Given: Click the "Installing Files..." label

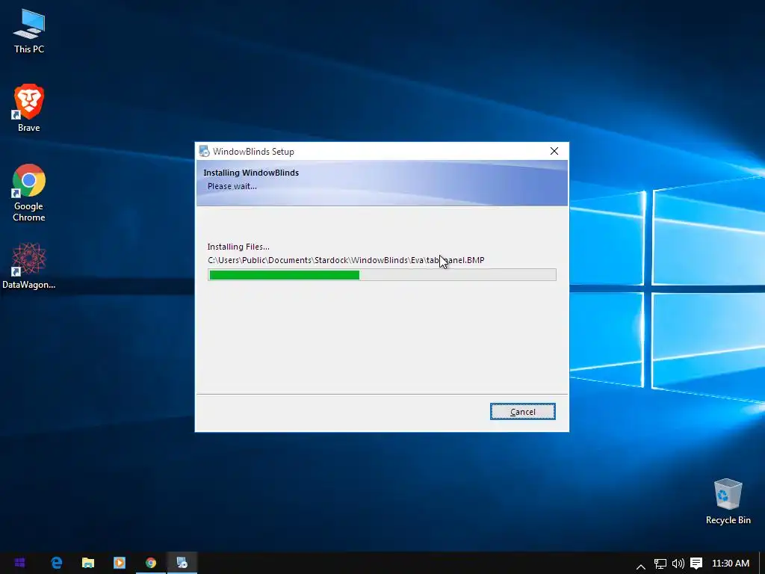Looking at the screenshot, I should (x=238, y=247).
